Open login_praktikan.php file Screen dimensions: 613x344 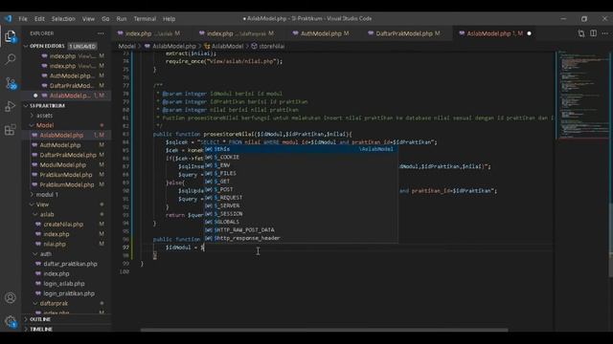(69, 293)
